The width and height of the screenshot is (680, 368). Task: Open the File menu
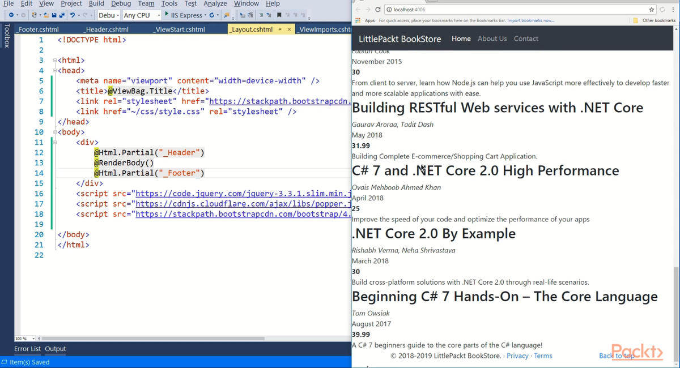coord(8,3)
